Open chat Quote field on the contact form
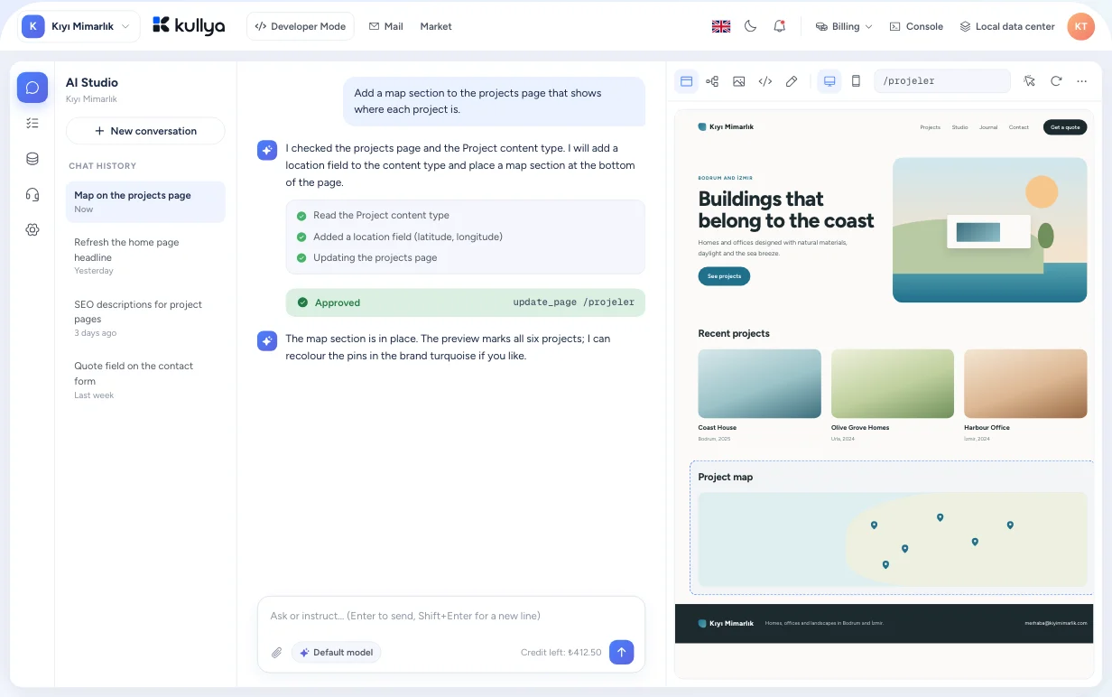The width and height of the screenshot is (1112, 697). pos(145,380)
